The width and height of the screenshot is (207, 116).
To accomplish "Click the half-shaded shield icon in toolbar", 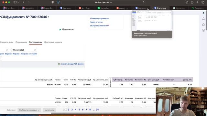I will click(x=52, y=2).
